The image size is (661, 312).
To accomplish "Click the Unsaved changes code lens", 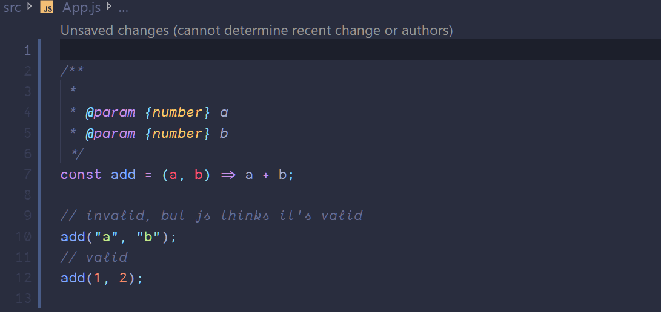I will [x=256, y=30].
